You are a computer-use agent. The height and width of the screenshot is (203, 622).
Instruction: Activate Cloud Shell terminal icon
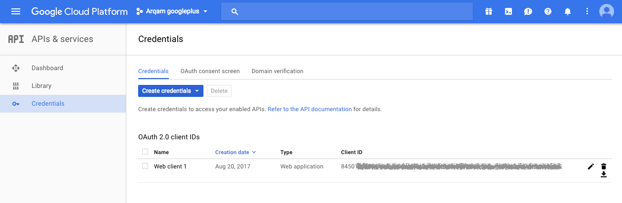[508, 11]
